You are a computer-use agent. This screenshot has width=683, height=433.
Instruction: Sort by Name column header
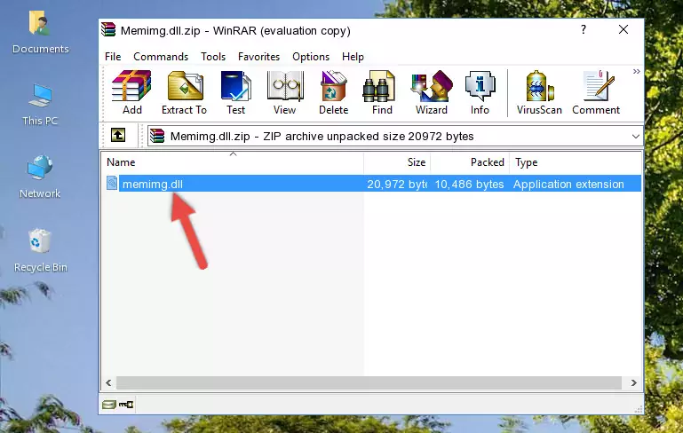click(233, 162)
